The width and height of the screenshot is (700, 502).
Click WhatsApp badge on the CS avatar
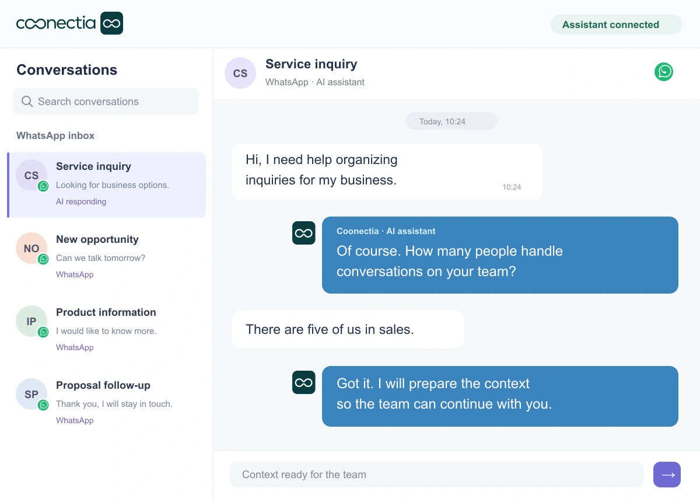[43, 186]
